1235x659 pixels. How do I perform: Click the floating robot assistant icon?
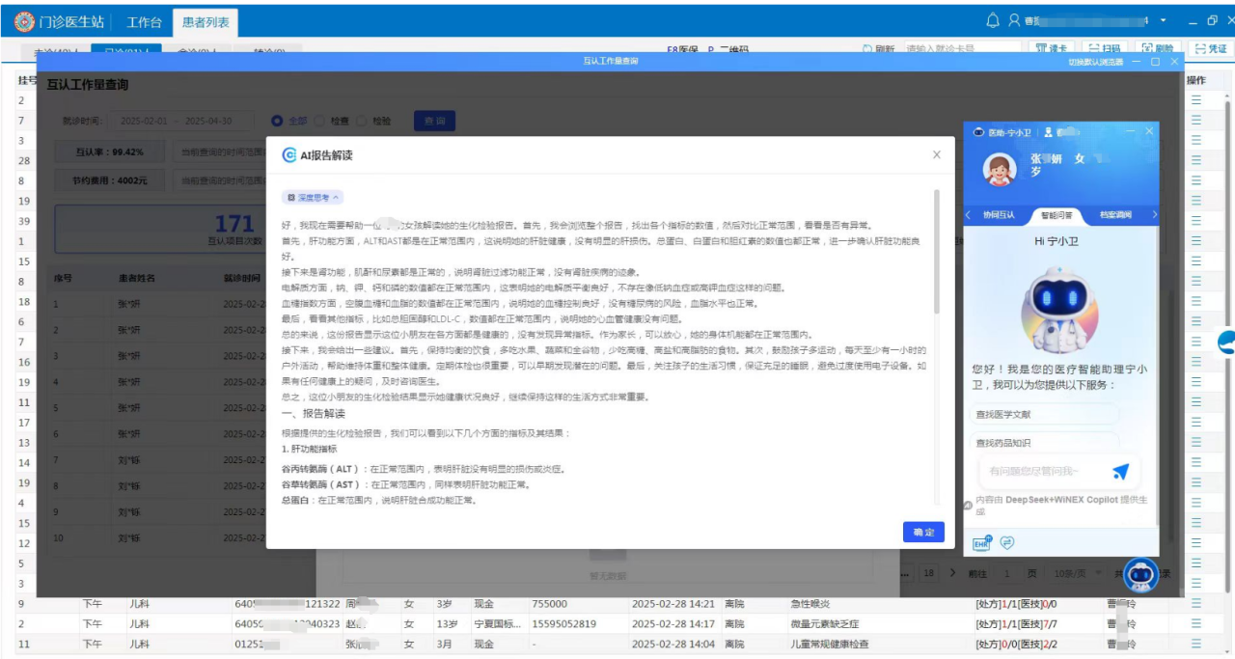(1141, 574)
